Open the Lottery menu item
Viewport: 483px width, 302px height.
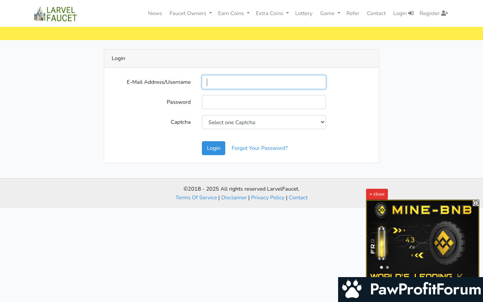tap(304, 13)
